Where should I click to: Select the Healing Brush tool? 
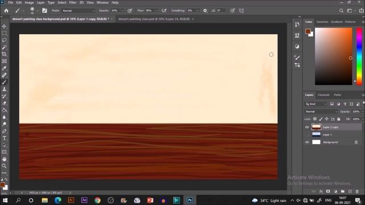pyautogui.click(x=4, y=75)
